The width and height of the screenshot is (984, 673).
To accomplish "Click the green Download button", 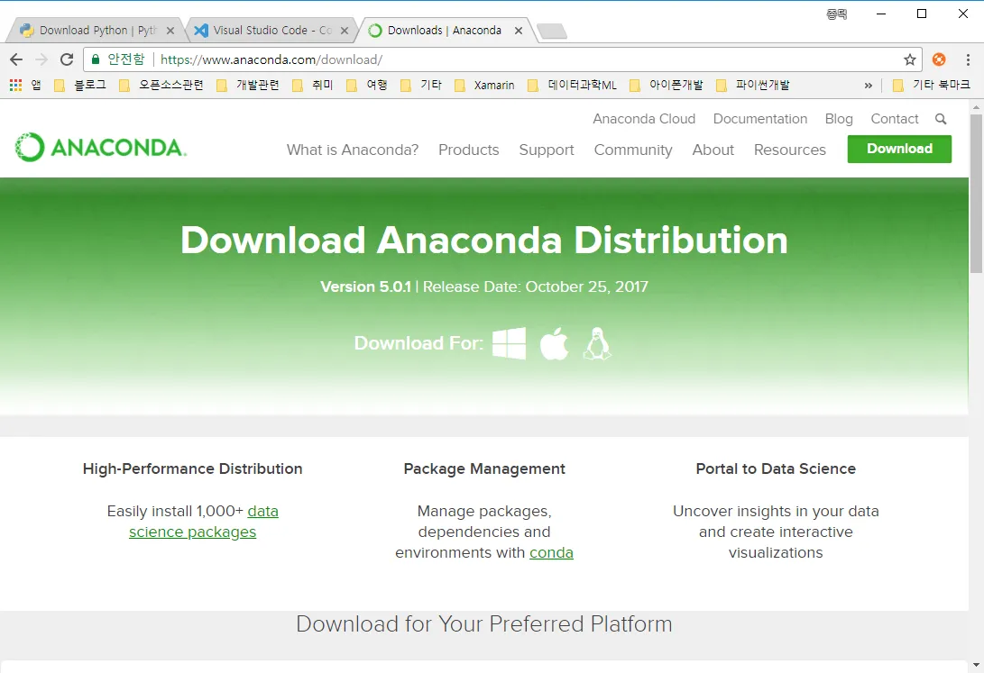I will (x=899, y=149).
